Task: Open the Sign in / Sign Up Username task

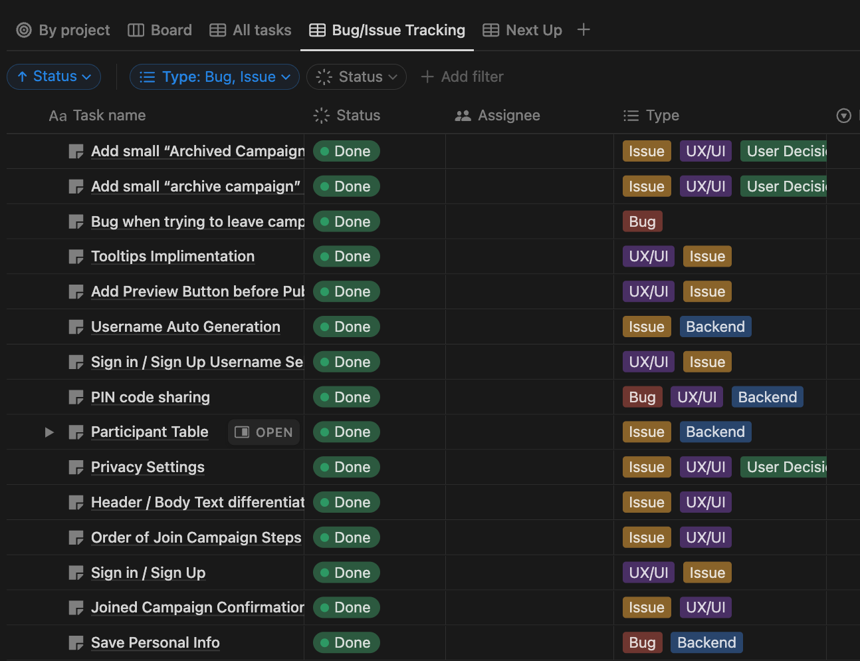Action: (197, 362)
